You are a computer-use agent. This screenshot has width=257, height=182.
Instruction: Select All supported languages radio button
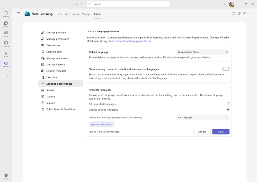(x=228, y=104)
